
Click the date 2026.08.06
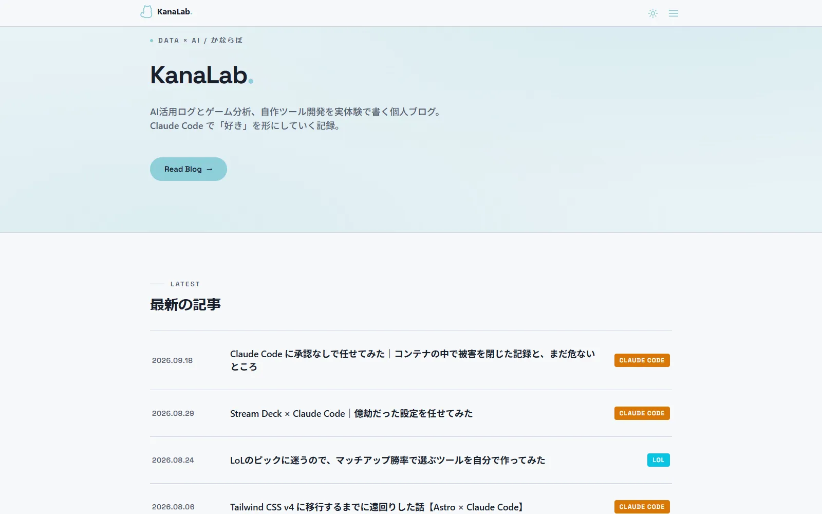tap(173, 507)
